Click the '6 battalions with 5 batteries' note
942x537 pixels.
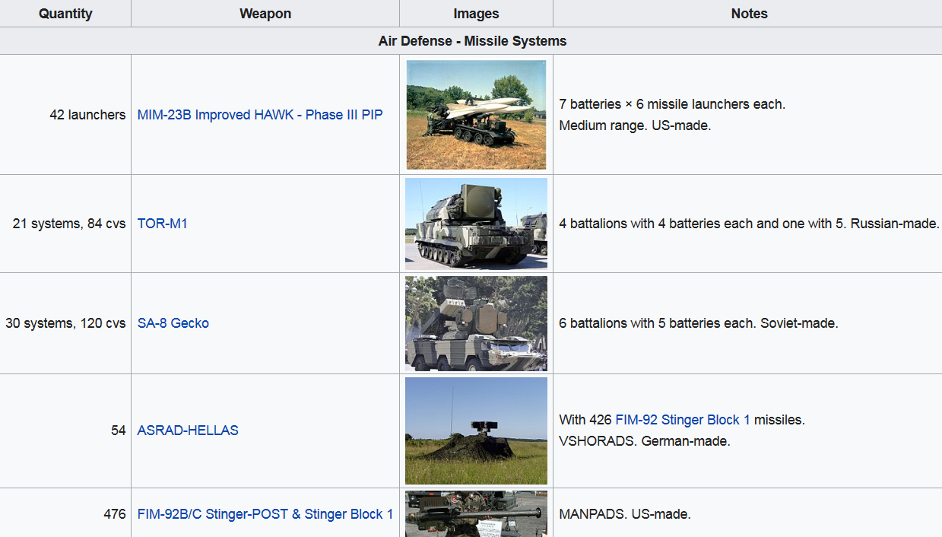point(698,323)
